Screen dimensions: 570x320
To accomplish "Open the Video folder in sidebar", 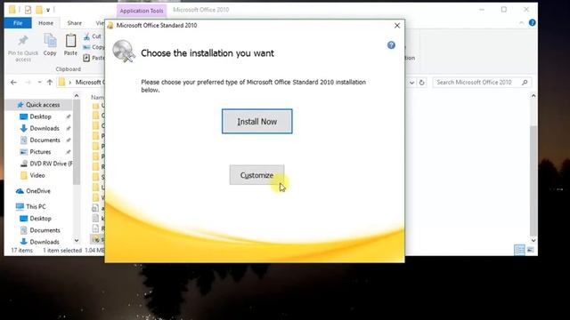I will [37, 175].
